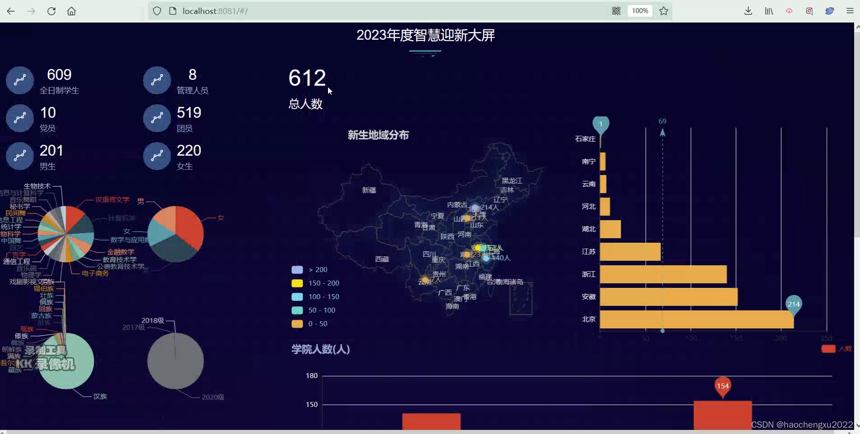Image resolution: width=860 pixels, height=434 pixels.
Task: Click the icon next to 220 女生
Action: click(157, 156)
